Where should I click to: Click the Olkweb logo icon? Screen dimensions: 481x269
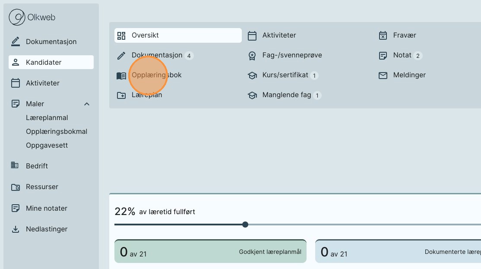pos(17,18)
